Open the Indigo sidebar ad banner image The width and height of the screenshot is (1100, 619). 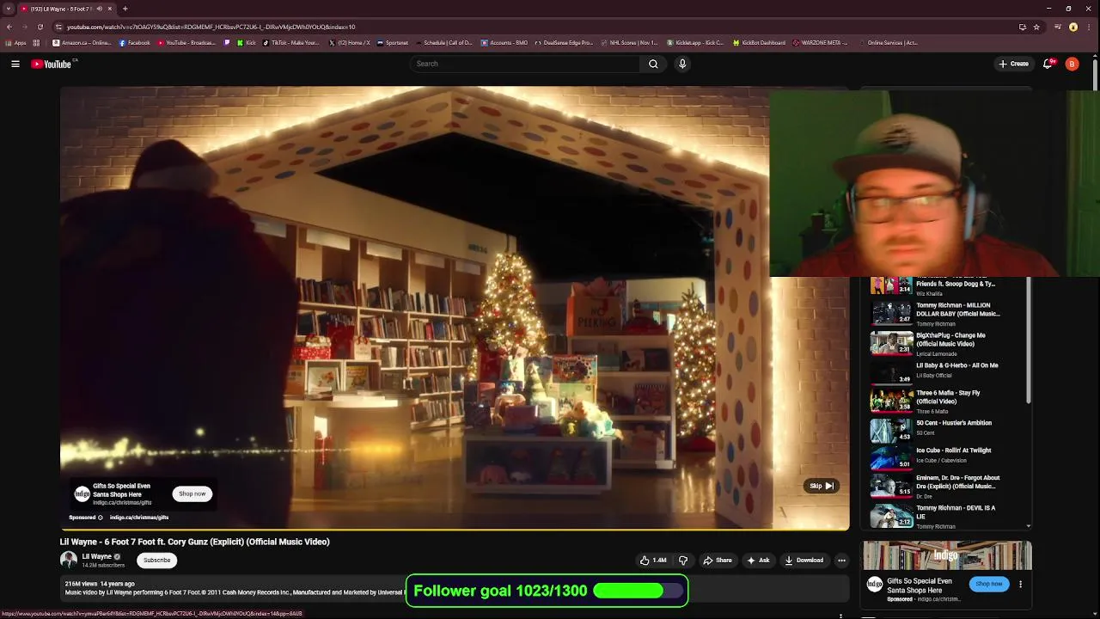[946, 555]
